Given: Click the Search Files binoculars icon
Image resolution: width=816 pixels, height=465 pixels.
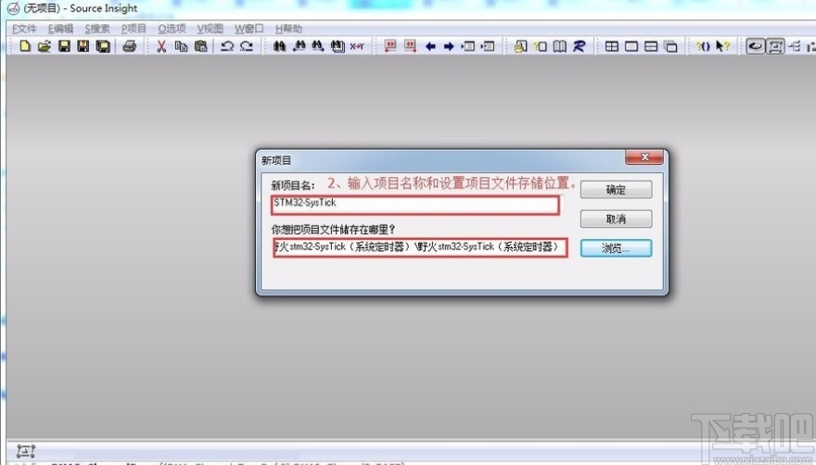Looking at the screenshot, I should coord(338,46).
